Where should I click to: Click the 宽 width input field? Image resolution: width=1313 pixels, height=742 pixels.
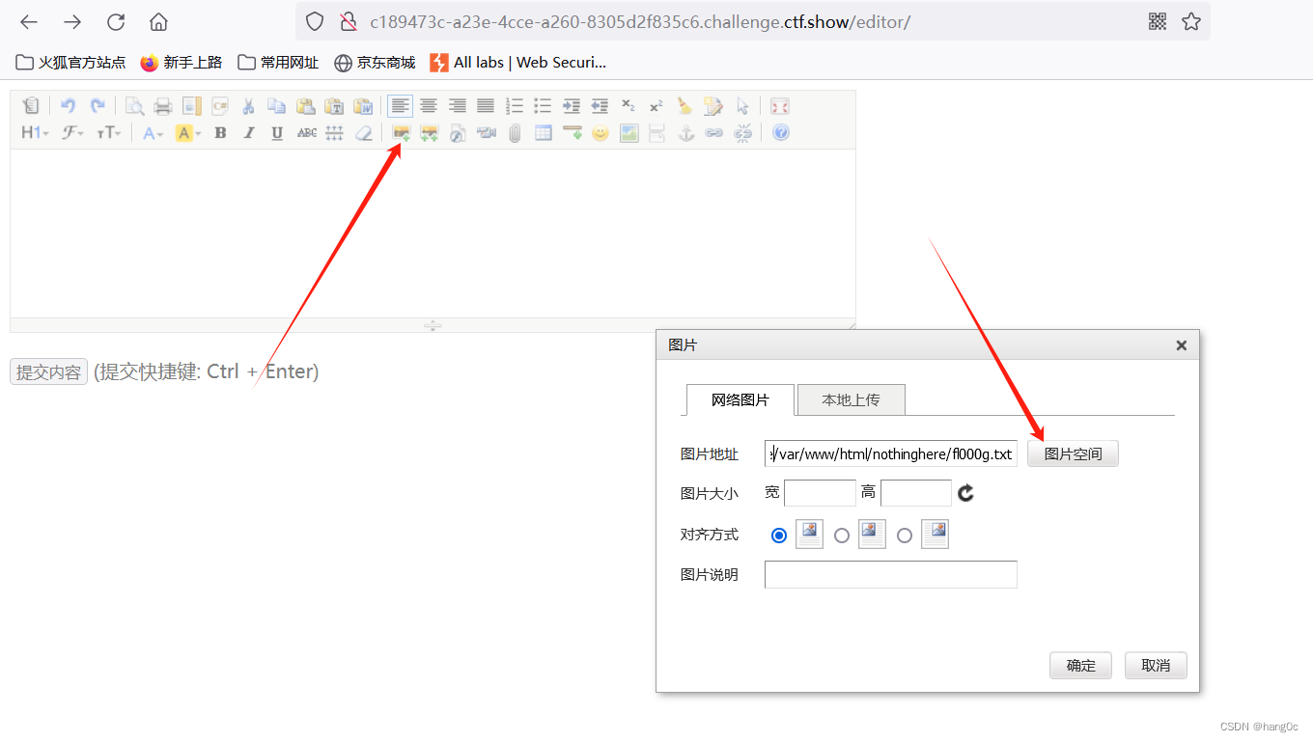pyautogui.click(x=820, y=493)
